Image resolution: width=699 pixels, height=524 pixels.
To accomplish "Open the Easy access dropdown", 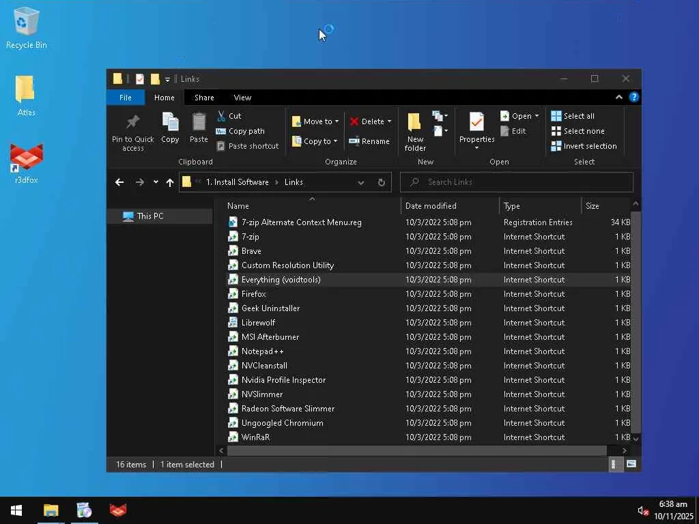I will click(x=440, y=131).
